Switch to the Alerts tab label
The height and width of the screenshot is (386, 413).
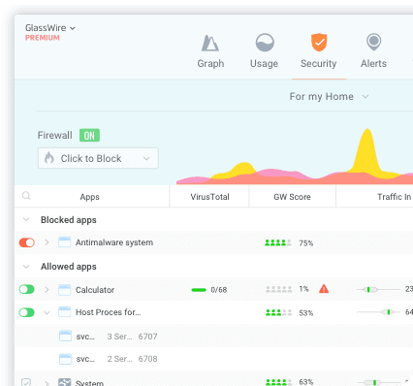[x=373, y=63]
